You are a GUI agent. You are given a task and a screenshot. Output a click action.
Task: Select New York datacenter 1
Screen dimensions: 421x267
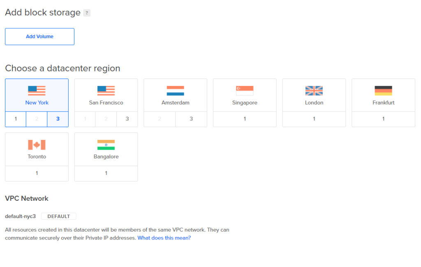tap(16, 119)
